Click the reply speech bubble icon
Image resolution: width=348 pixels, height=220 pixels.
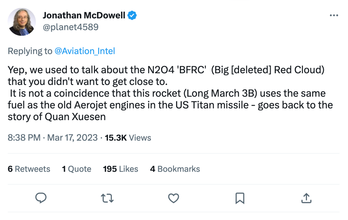41,198
